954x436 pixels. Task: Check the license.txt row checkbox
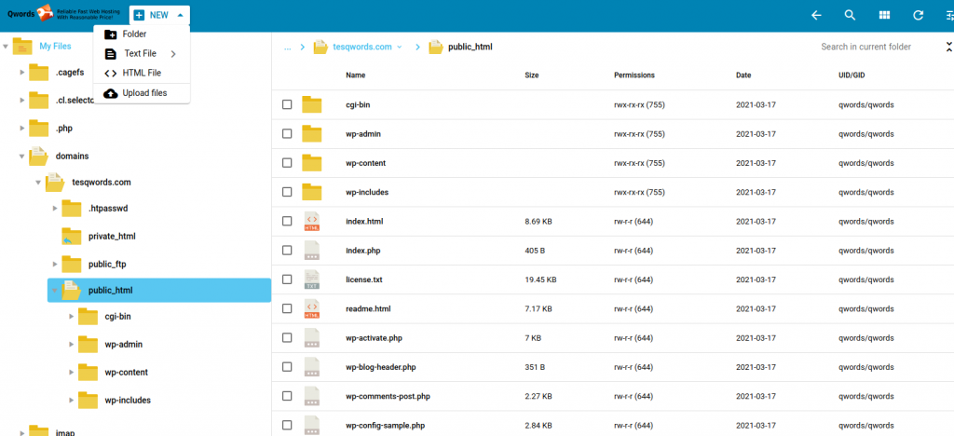click(287, 279)
